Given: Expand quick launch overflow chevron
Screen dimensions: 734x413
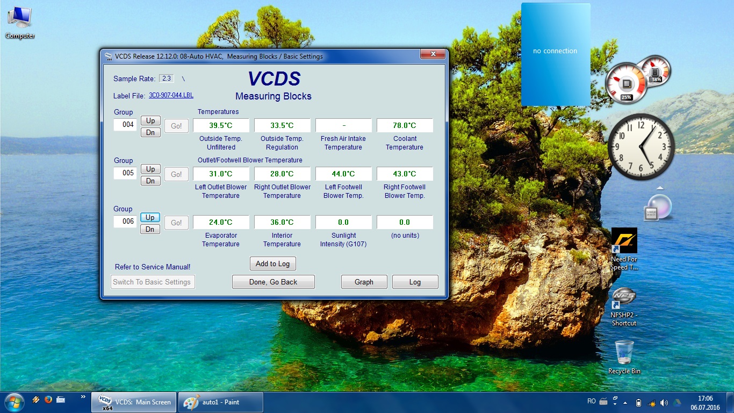Looking at the screenshot, I should pyautogui.click(x=83, y=397).
